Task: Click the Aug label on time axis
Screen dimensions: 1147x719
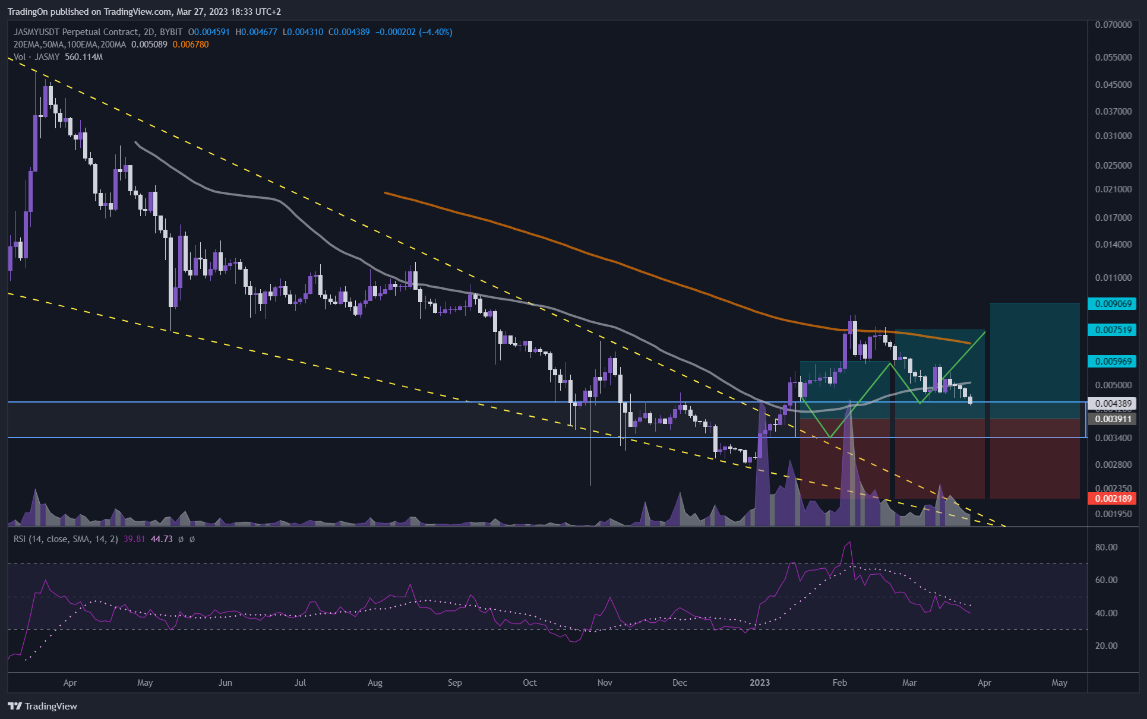Action: coord(375,683)
